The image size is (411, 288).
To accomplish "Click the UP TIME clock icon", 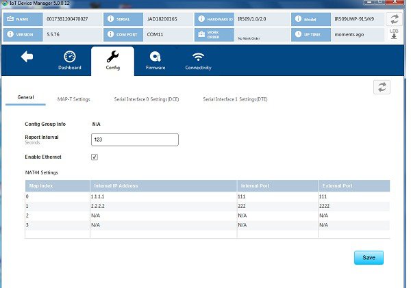I will coord(298,34).
